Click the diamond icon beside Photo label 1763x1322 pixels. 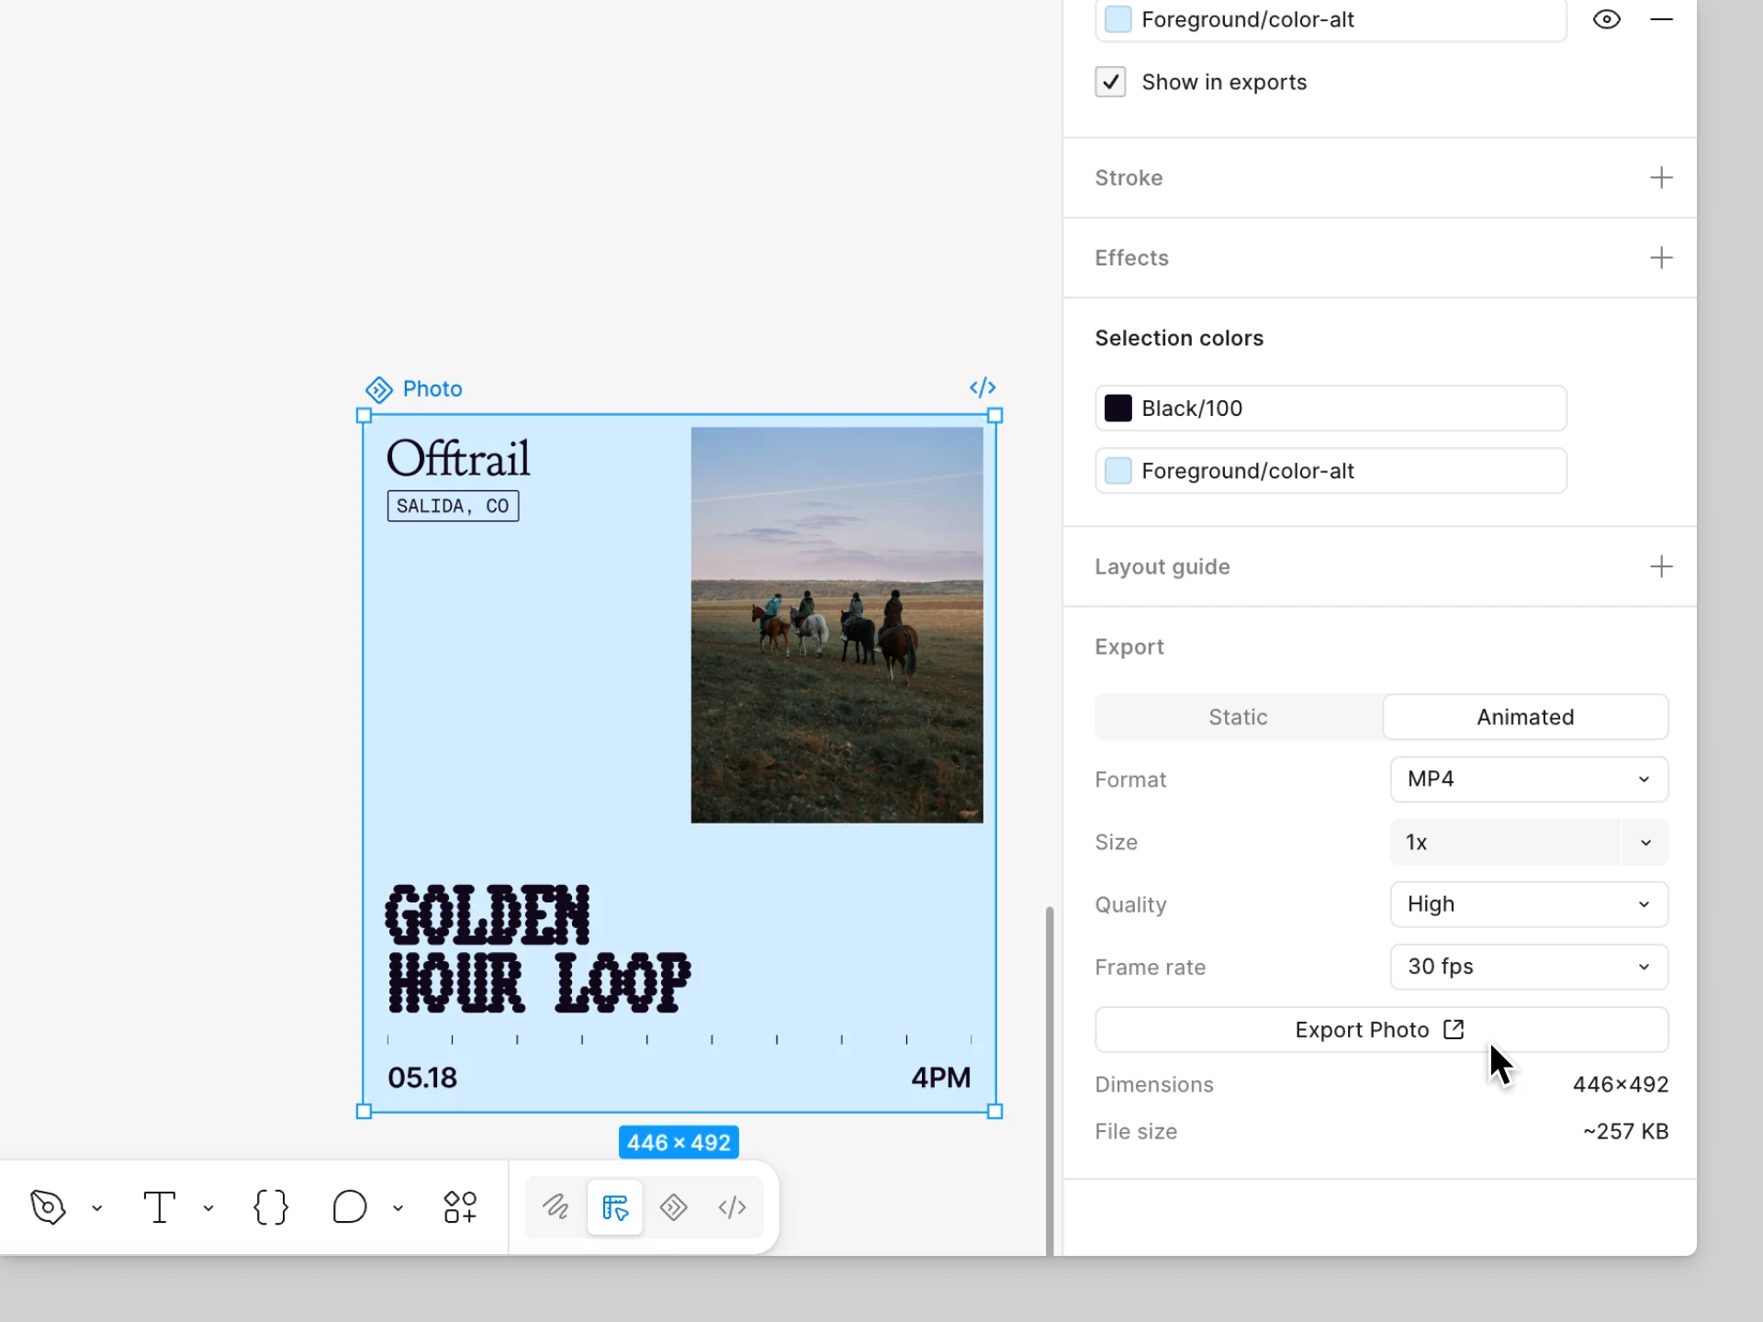(x=378, y=389)
